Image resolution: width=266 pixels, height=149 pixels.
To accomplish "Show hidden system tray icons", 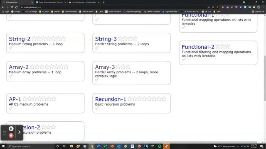I will (238, 146).
